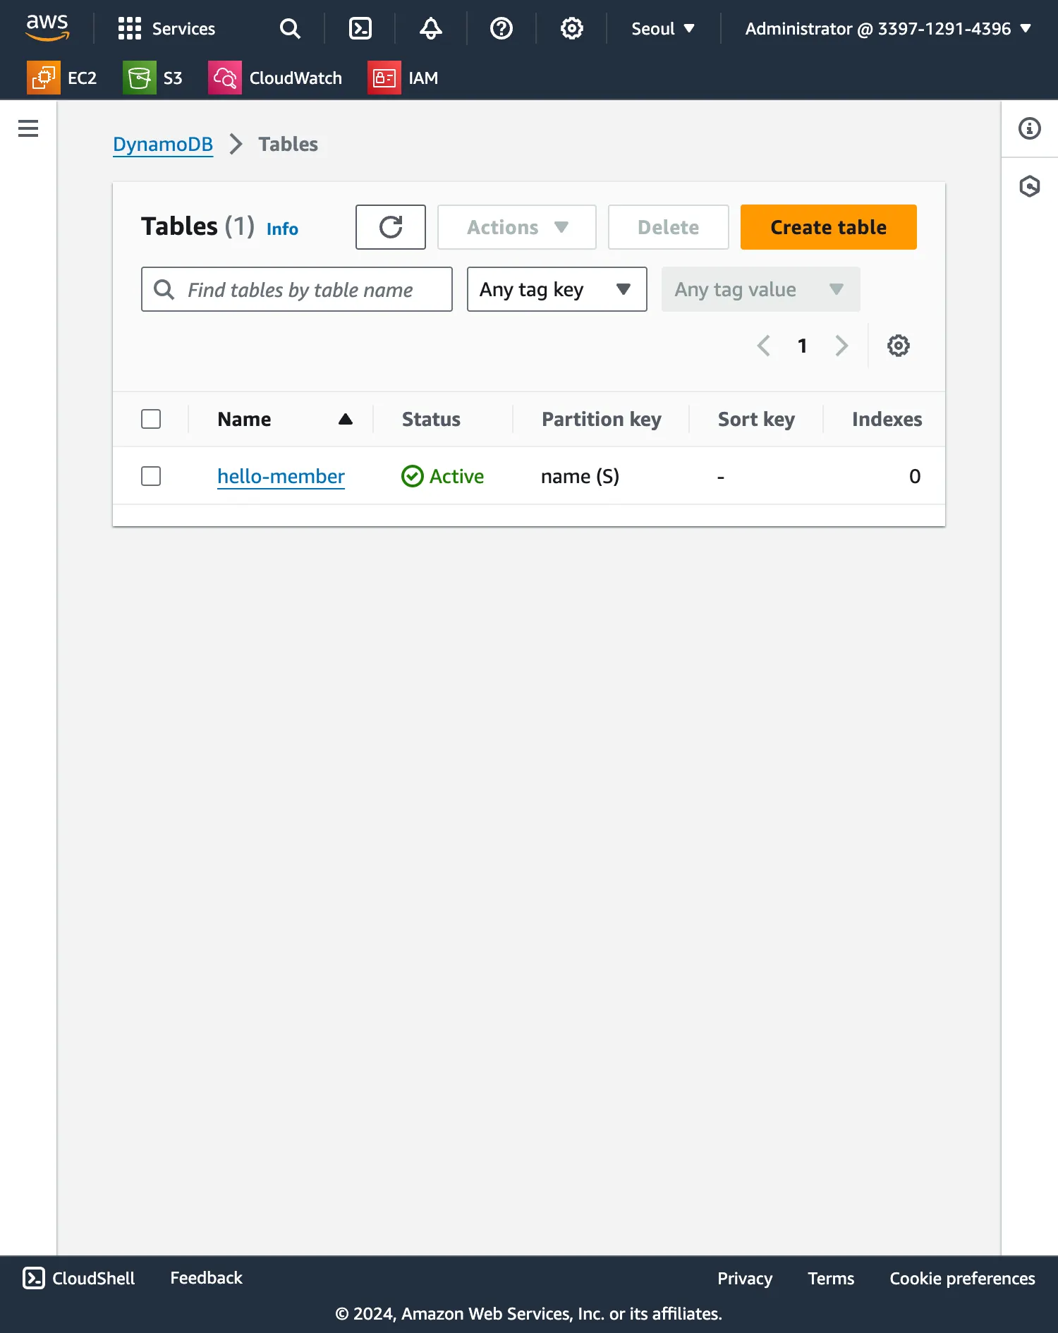Screen dimensions: 1058x1333
Task: Click the Sort key column header
Action: pyautogui.click(x=756, y=419)
